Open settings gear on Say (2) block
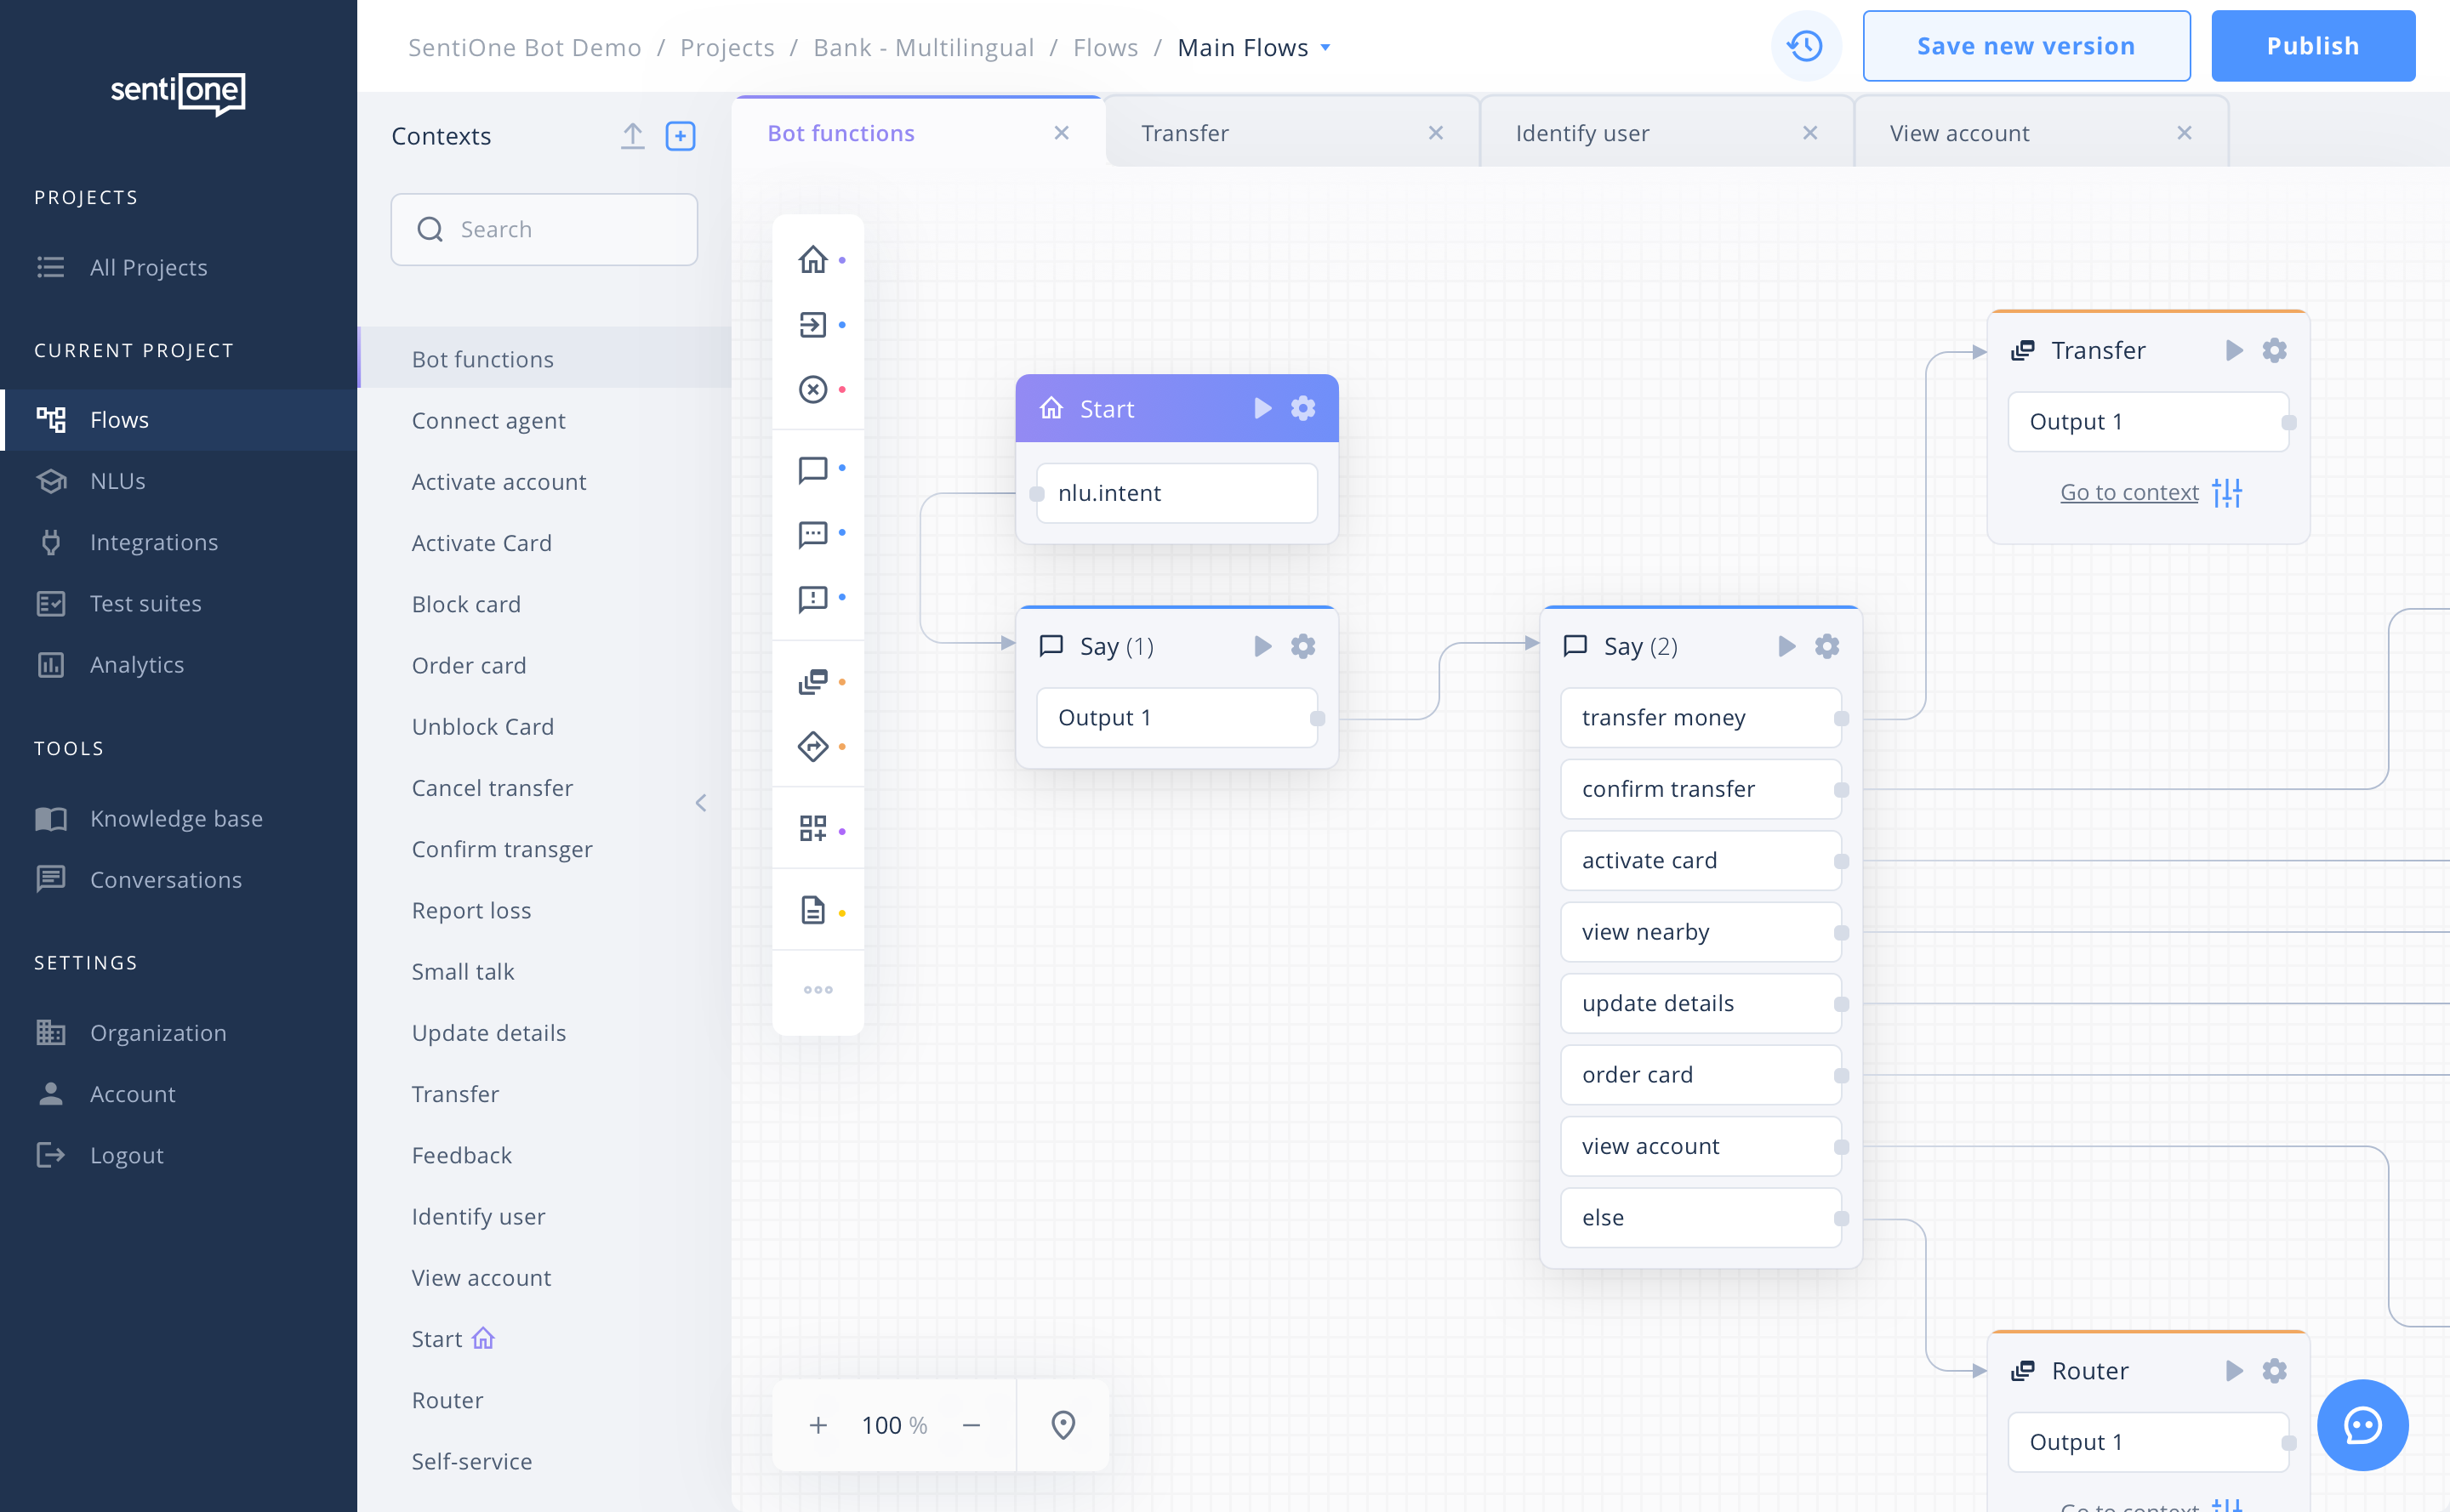The image size is (2450, 1512). coord(1826,646)
